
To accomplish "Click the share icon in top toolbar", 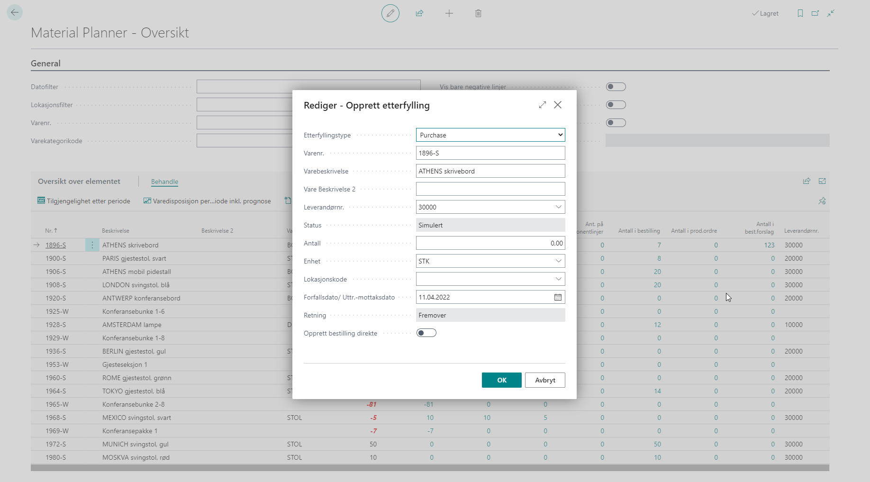I will (x=419, y=13).
